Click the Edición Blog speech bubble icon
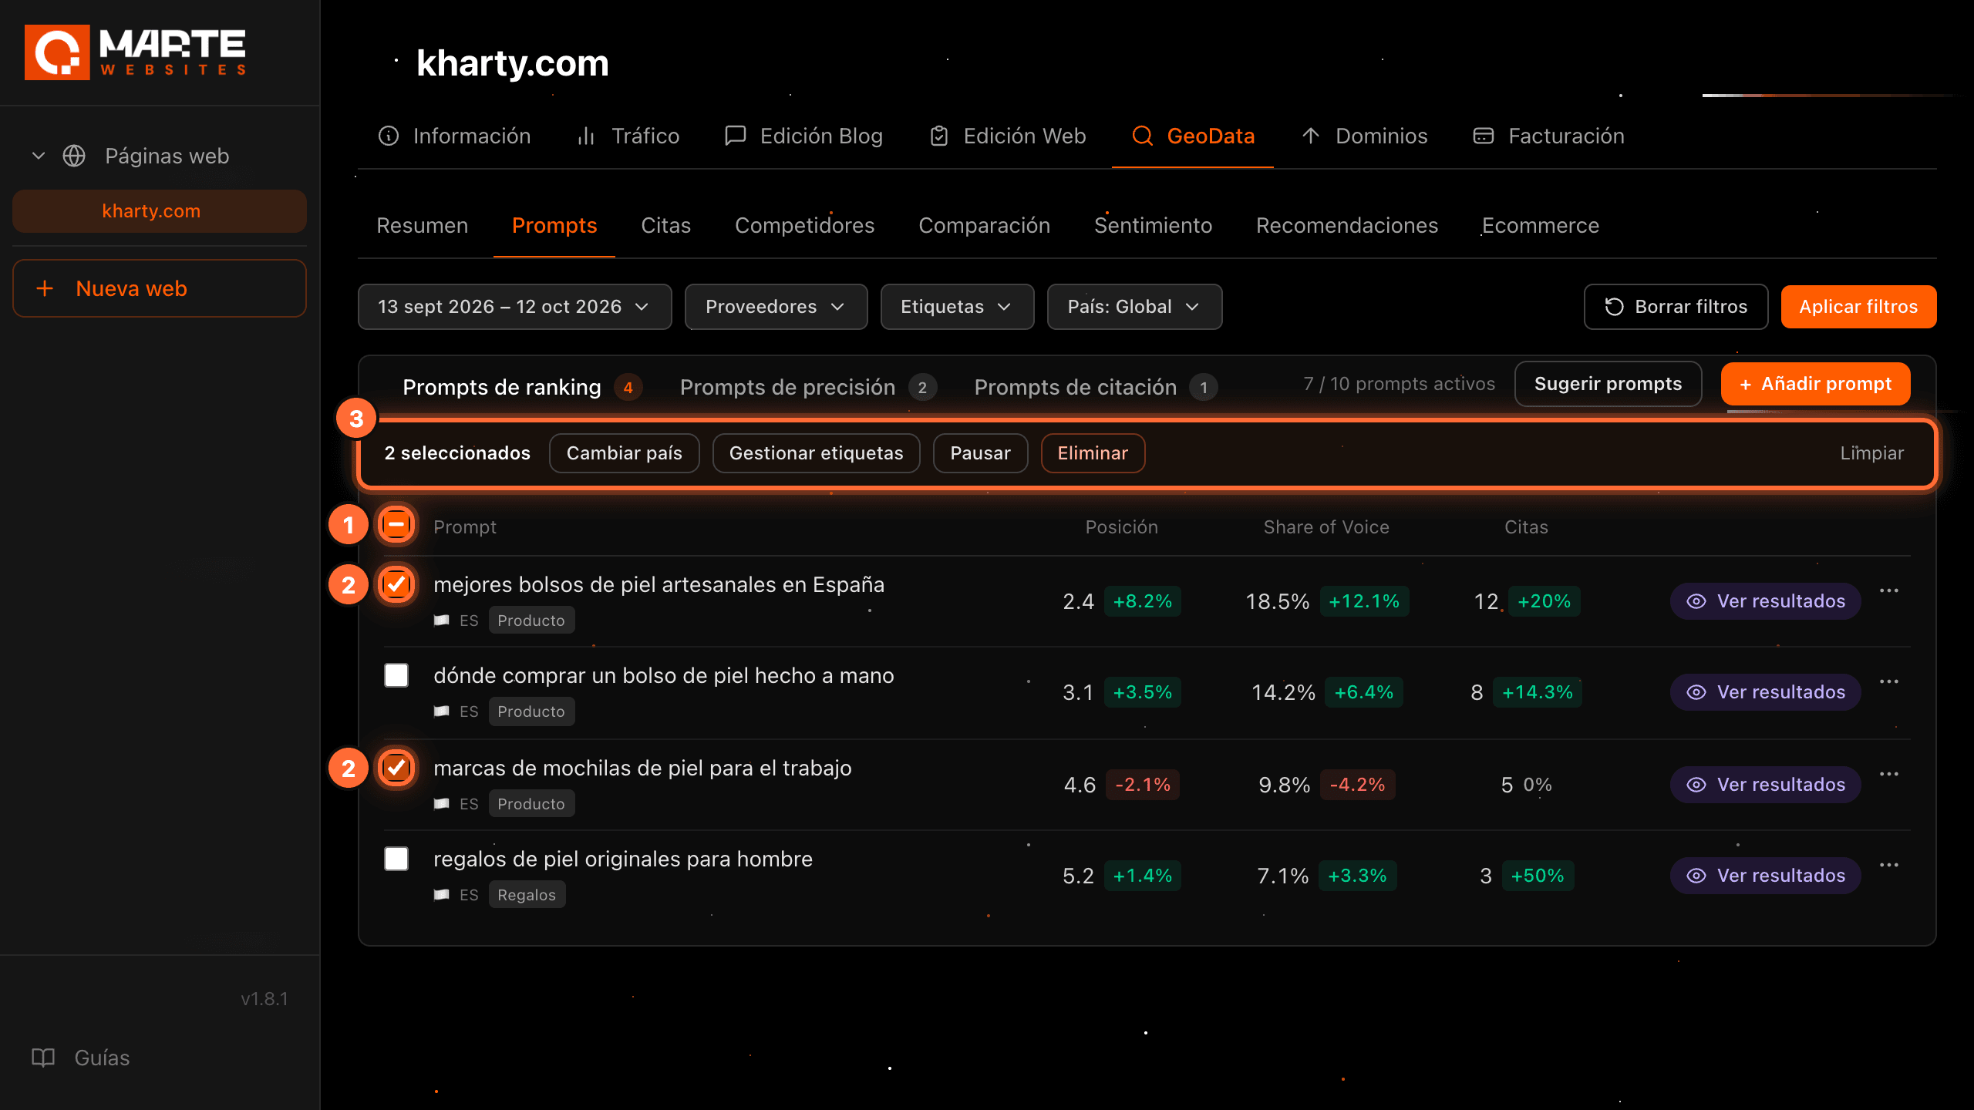Image resolution: width=1974 pixels, height=1110 pixels. [736, 136]
